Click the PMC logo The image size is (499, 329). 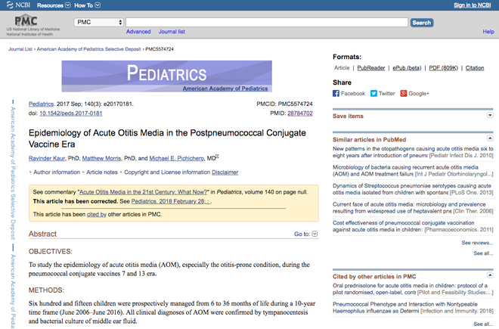coord(26,20)
